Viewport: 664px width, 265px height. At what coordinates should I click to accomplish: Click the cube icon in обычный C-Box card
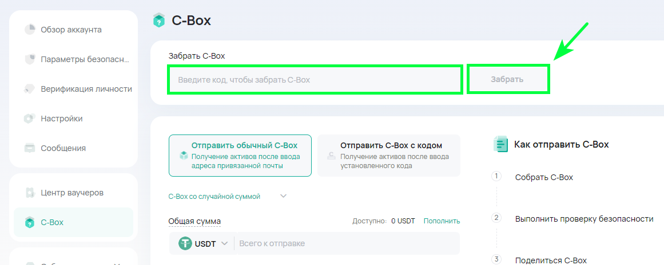[184, 156]
